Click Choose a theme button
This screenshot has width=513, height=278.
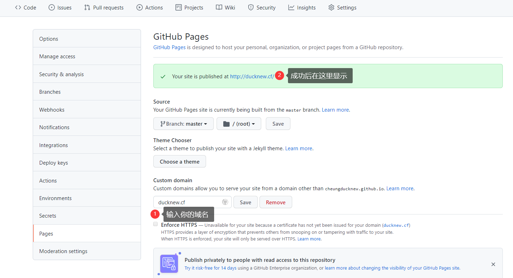point(180,161)
